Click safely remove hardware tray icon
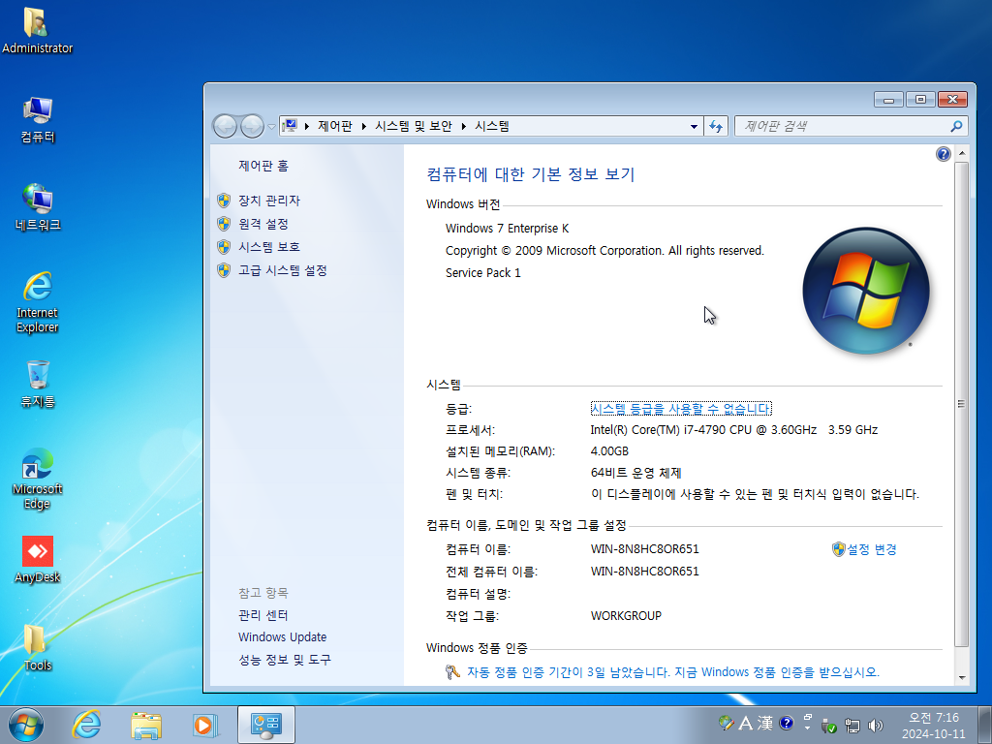Screen dimensions: 992x744 coord(829,725)
